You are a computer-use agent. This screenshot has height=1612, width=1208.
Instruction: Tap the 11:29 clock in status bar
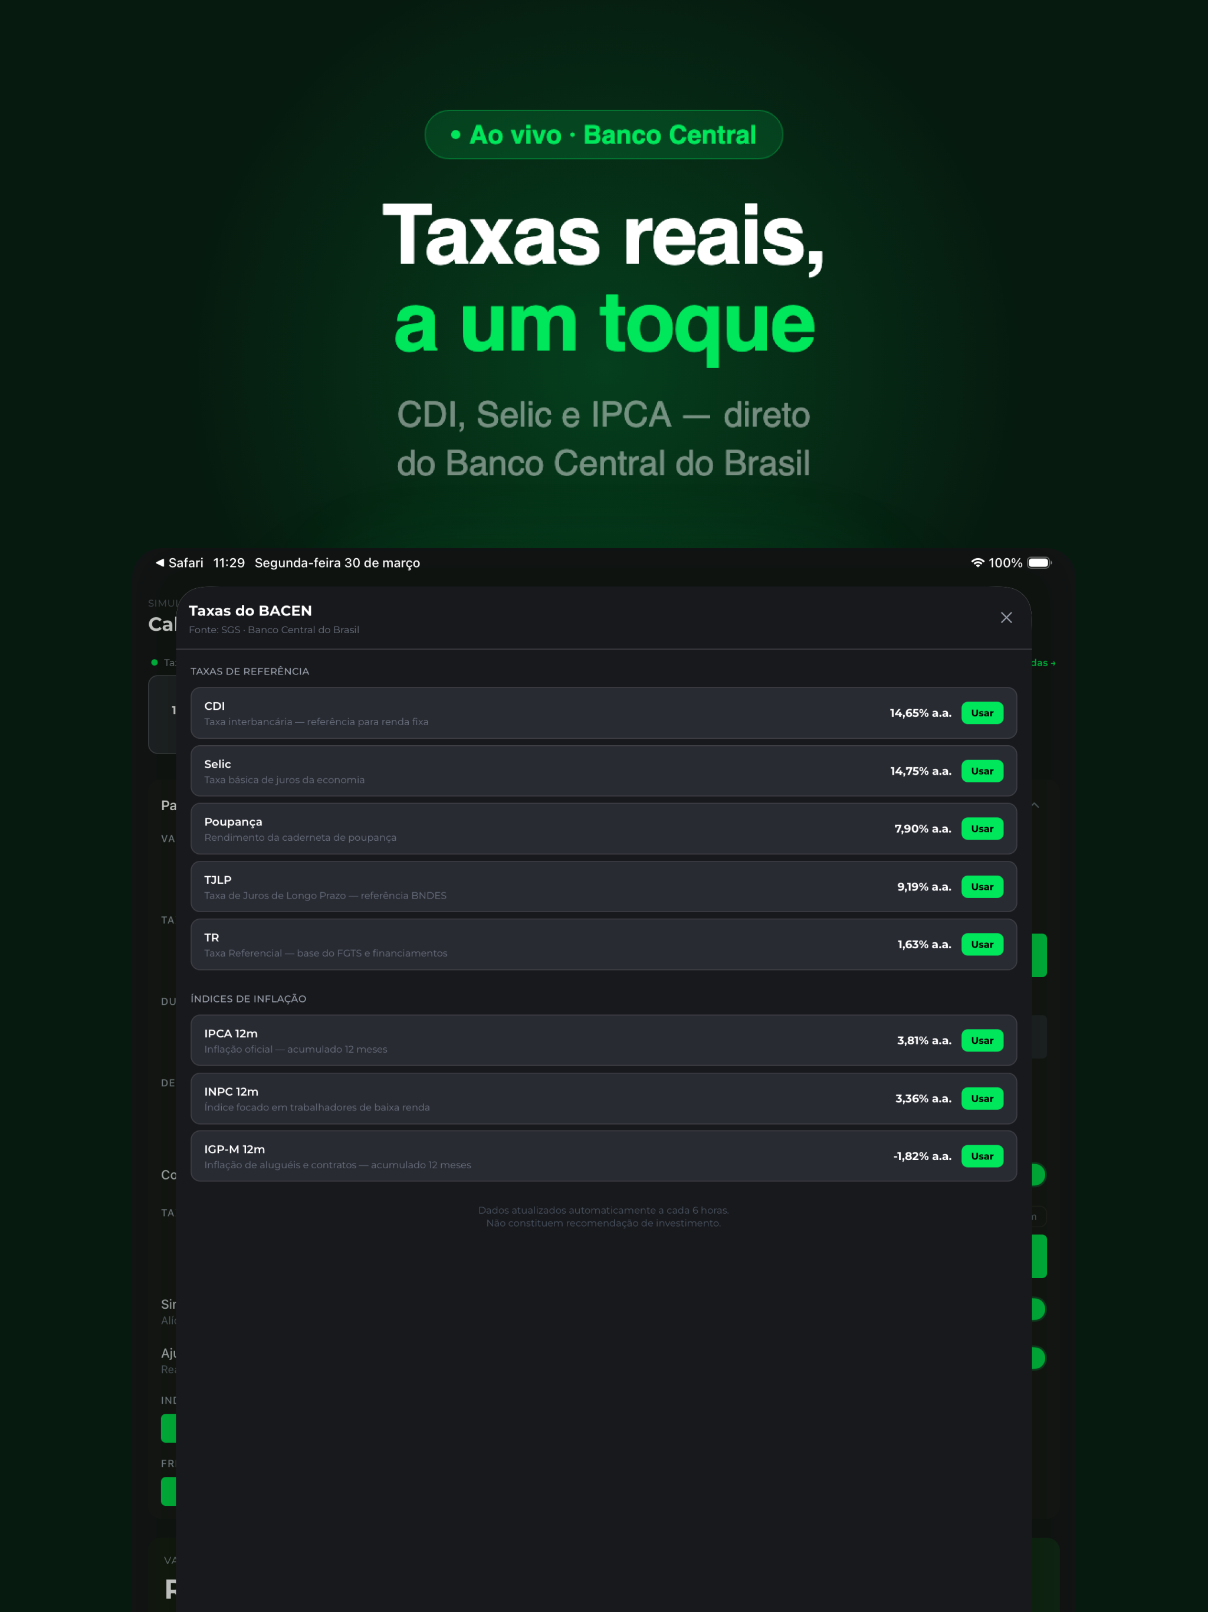tap(229, 562)
